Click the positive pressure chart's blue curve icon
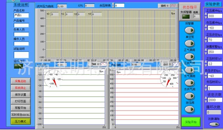The width and height of the screenshot is (223, 130). 176,64
